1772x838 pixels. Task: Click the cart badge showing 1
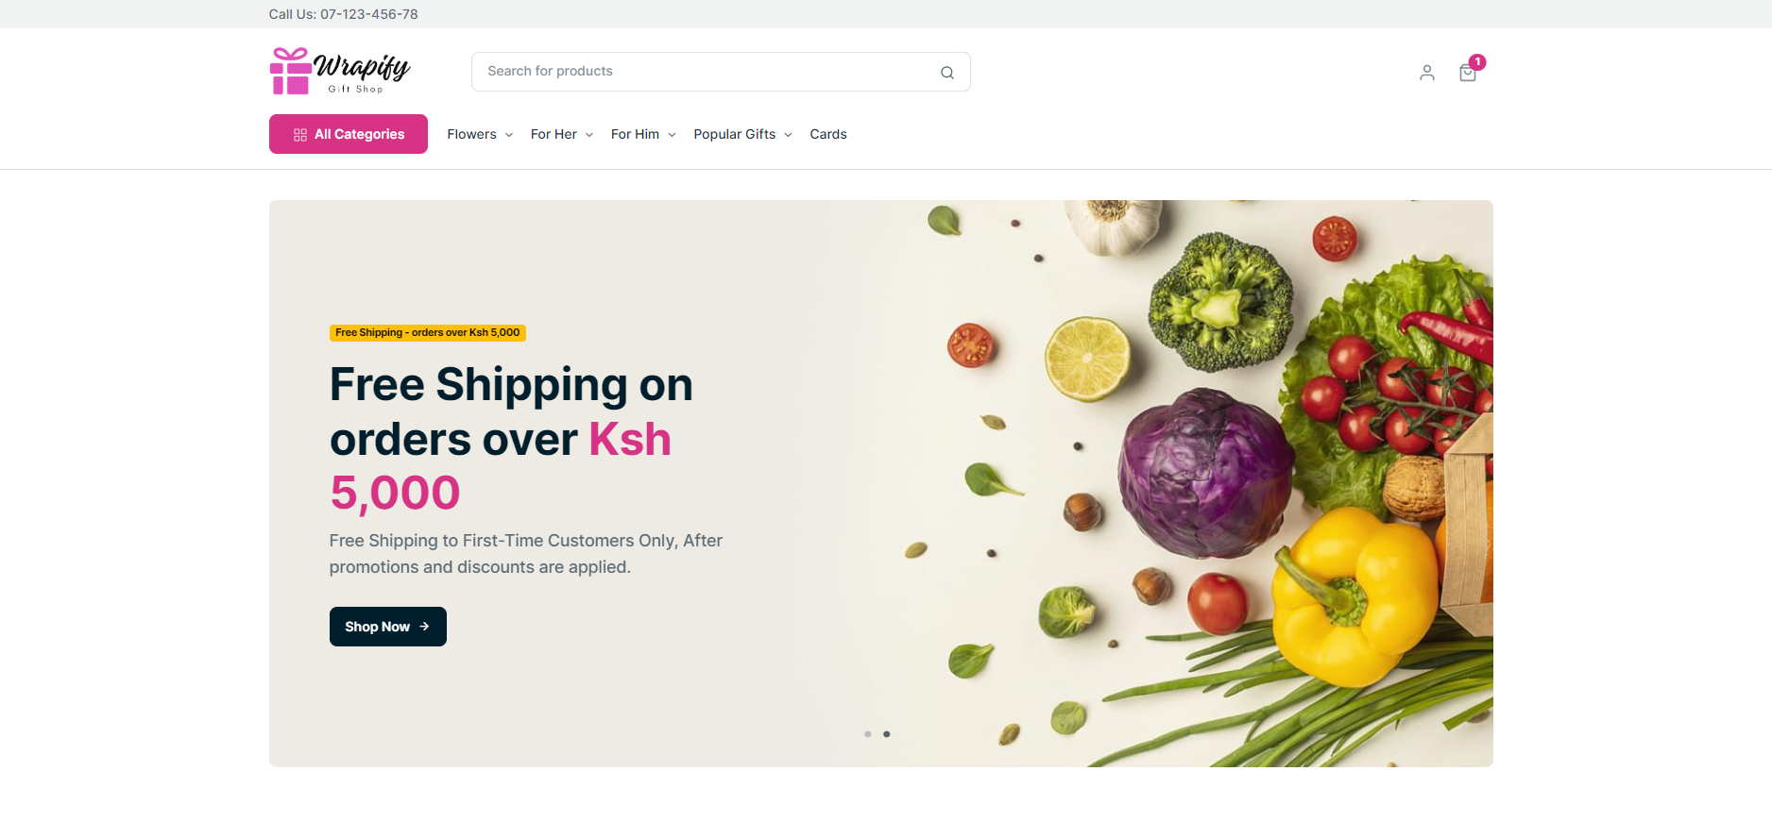coord(1478,62)
